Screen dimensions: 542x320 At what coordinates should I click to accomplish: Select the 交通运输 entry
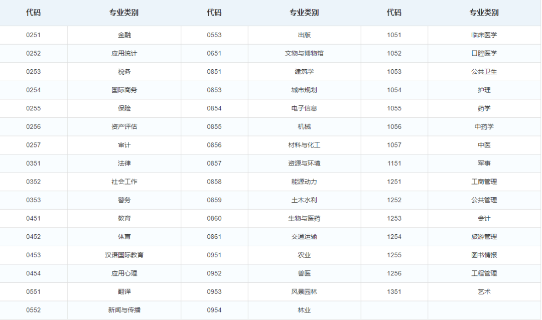pyautogui.click(x=304, y=236)
